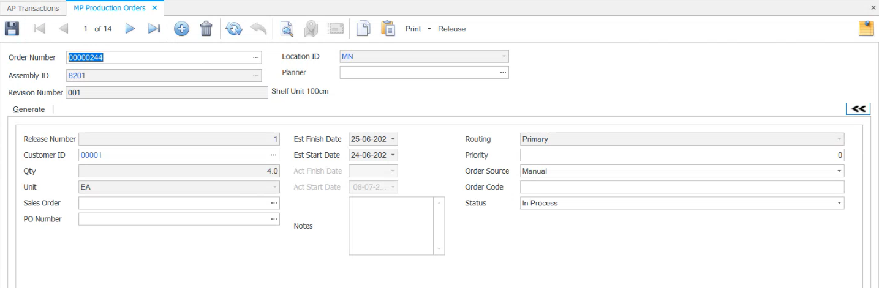Jump to the last record
Screen dimensions: 879x288
[154, 29]
